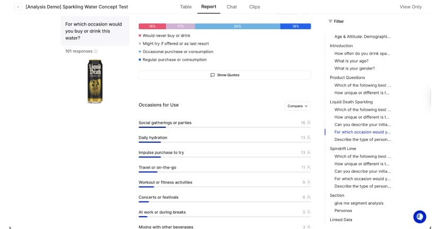This screenshot has width=440, height=229.
Task: Switch to the Chat tab
Action: (232, 7)
